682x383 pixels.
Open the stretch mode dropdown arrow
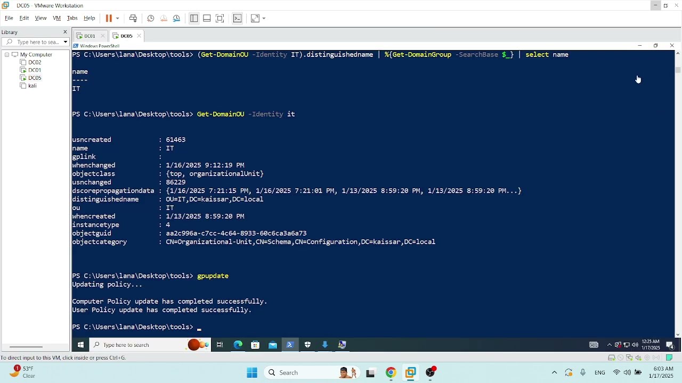point(264,18)
